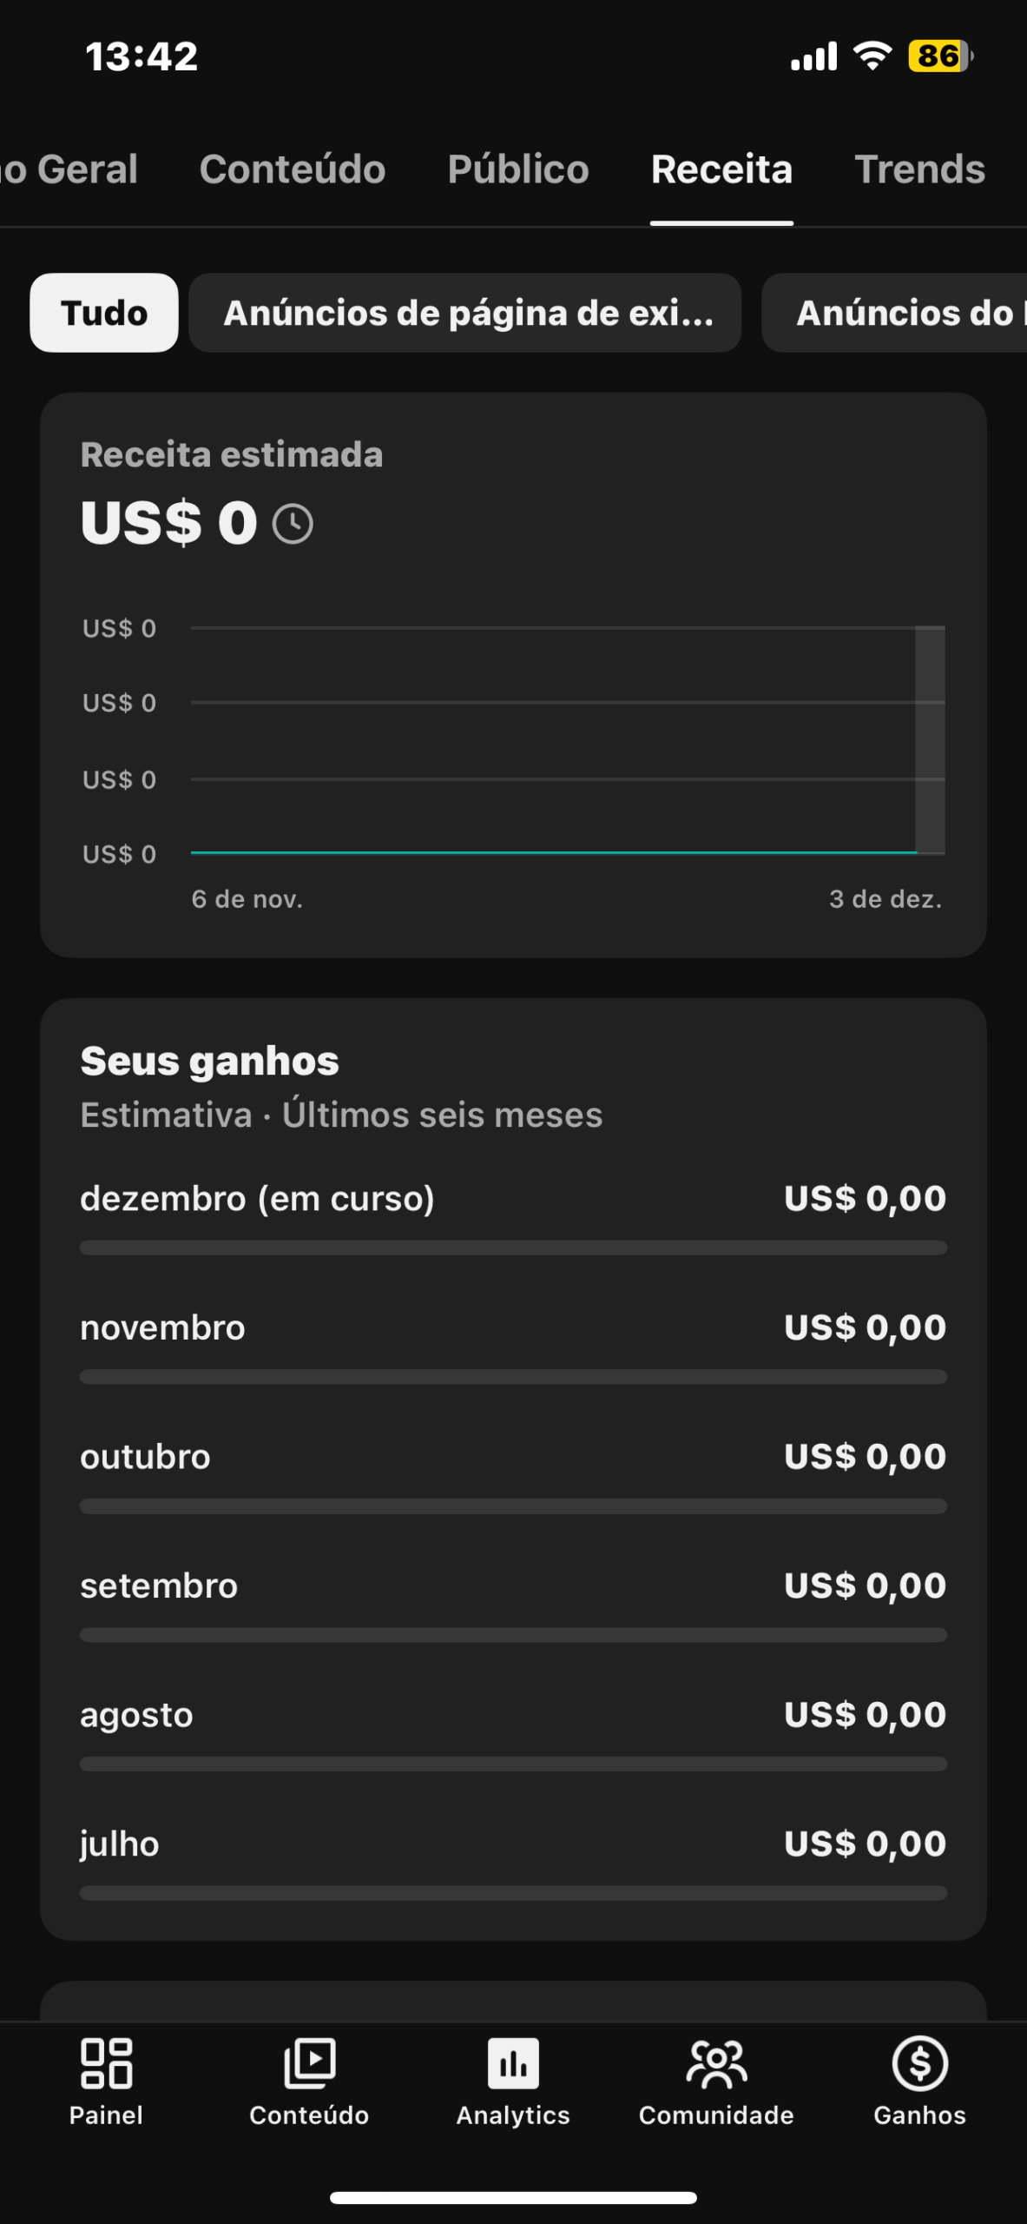Tap the clock icon beside US$ 0

coord(293,525)
